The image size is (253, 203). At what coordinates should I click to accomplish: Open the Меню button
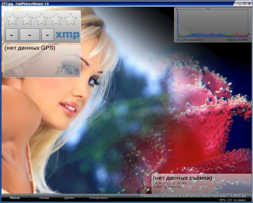15,198
